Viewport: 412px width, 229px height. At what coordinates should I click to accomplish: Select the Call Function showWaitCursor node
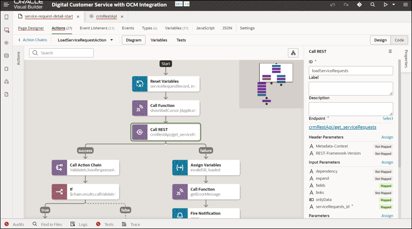(x=166, y=108)
